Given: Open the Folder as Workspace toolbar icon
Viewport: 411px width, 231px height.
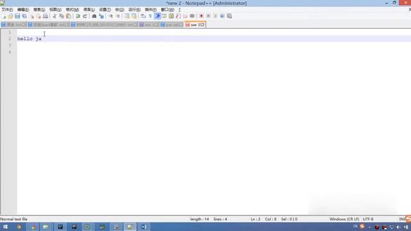Looking at the screenshot, I should [x=186, y=16].
